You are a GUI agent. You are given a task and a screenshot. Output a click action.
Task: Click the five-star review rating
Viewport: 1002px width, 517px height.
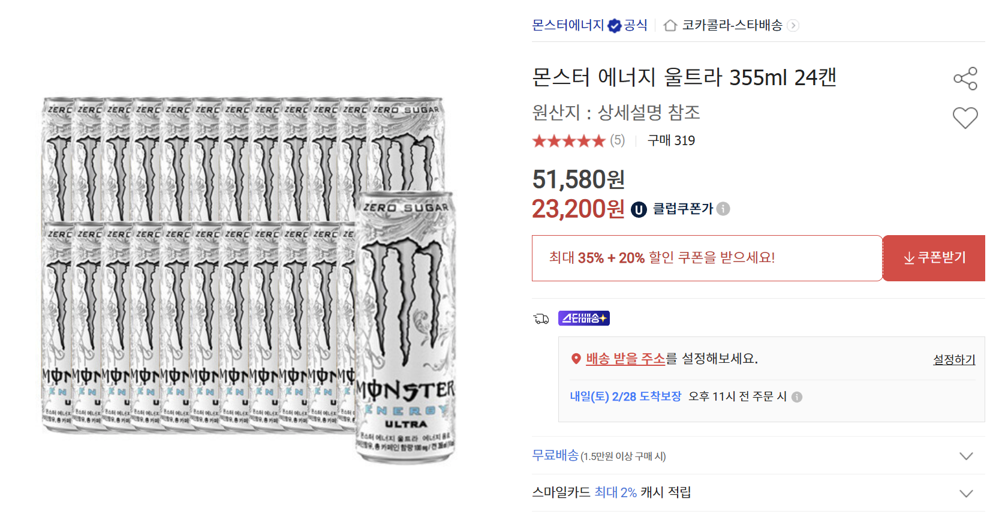coord(569,141)
